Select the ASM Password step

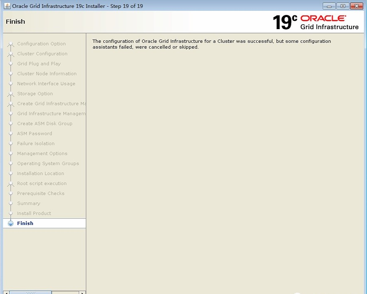tap(35, 133)
